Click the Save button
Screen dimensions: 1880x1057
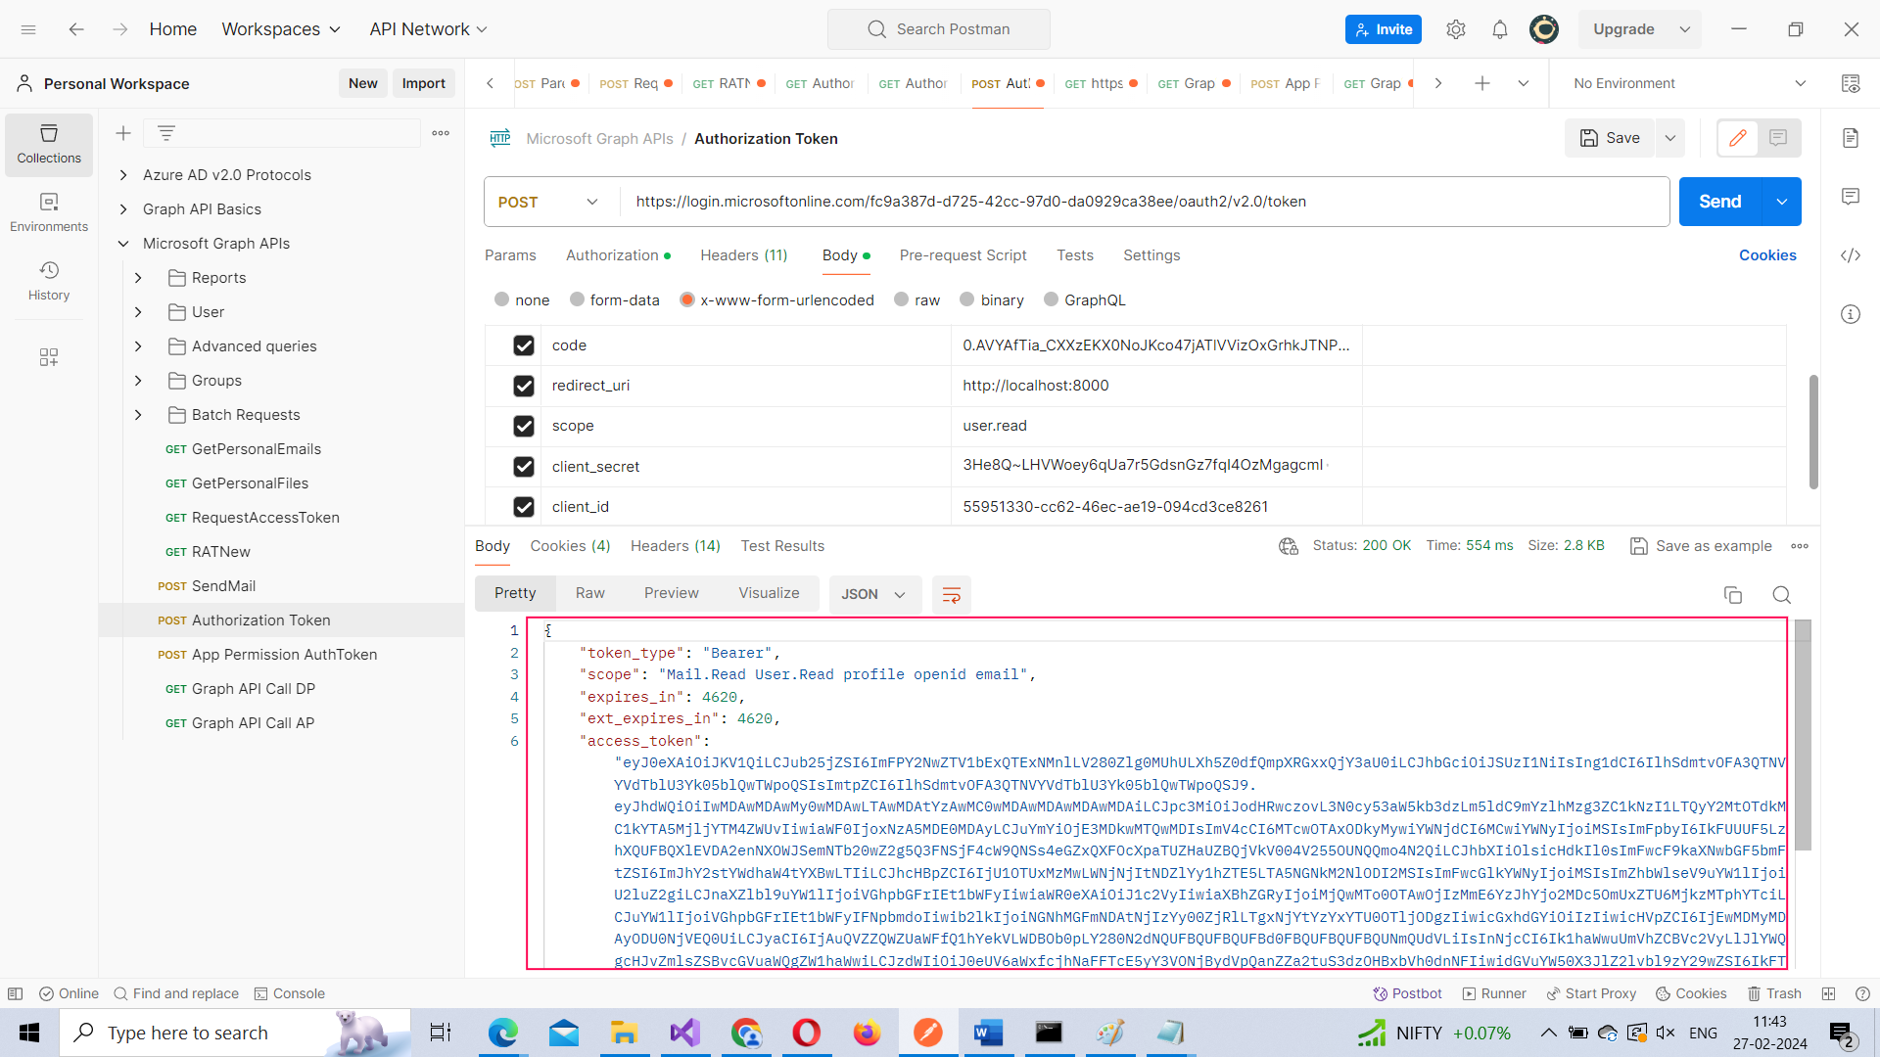tap(1610, 138)
